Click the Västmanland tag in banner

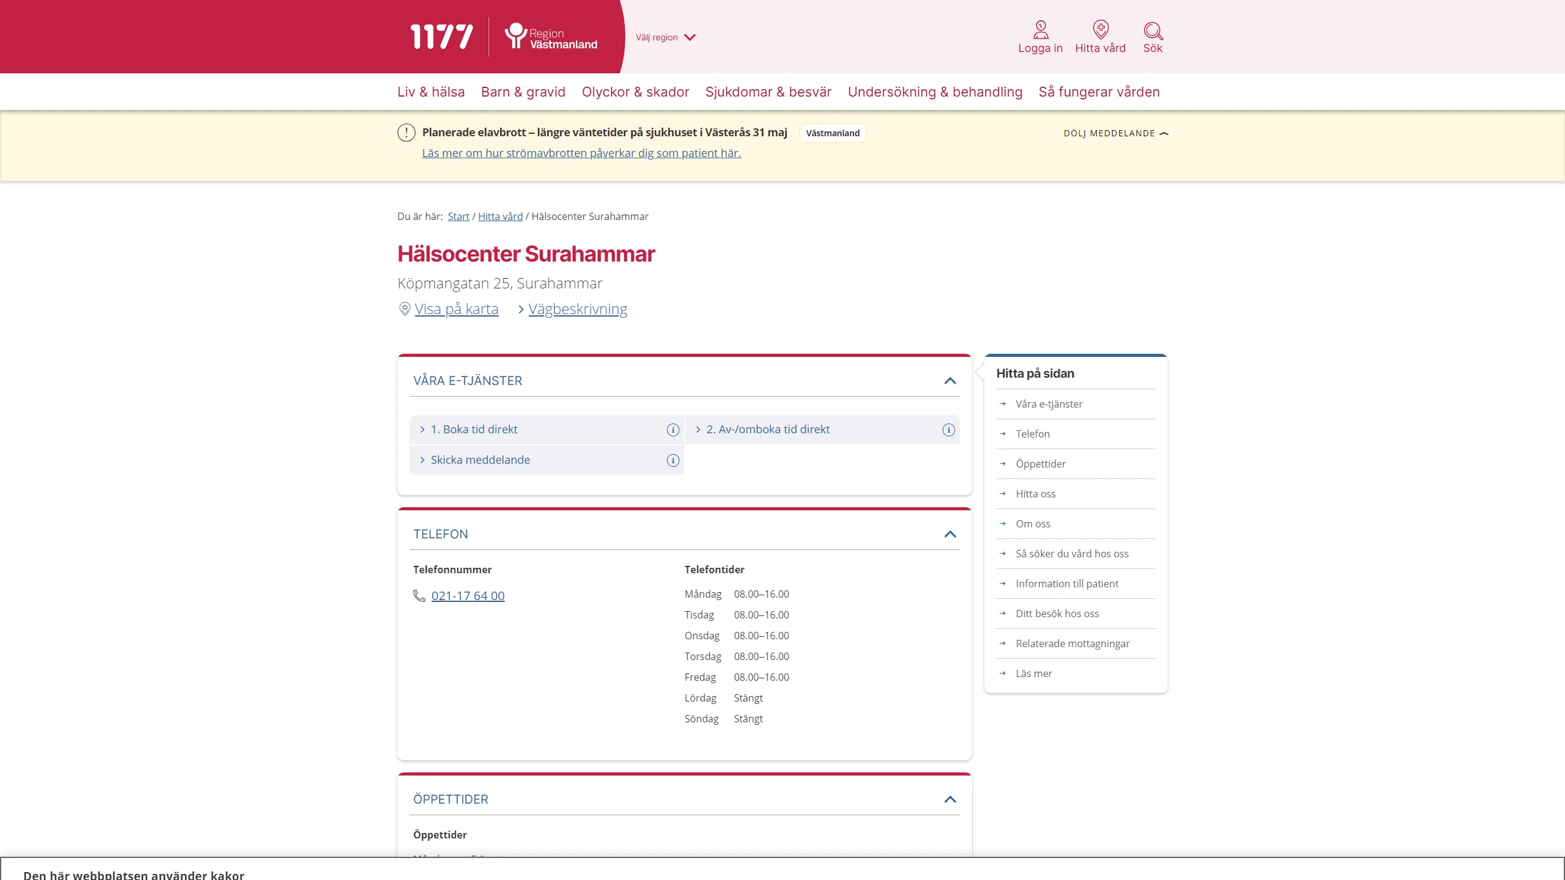[833, 133]
